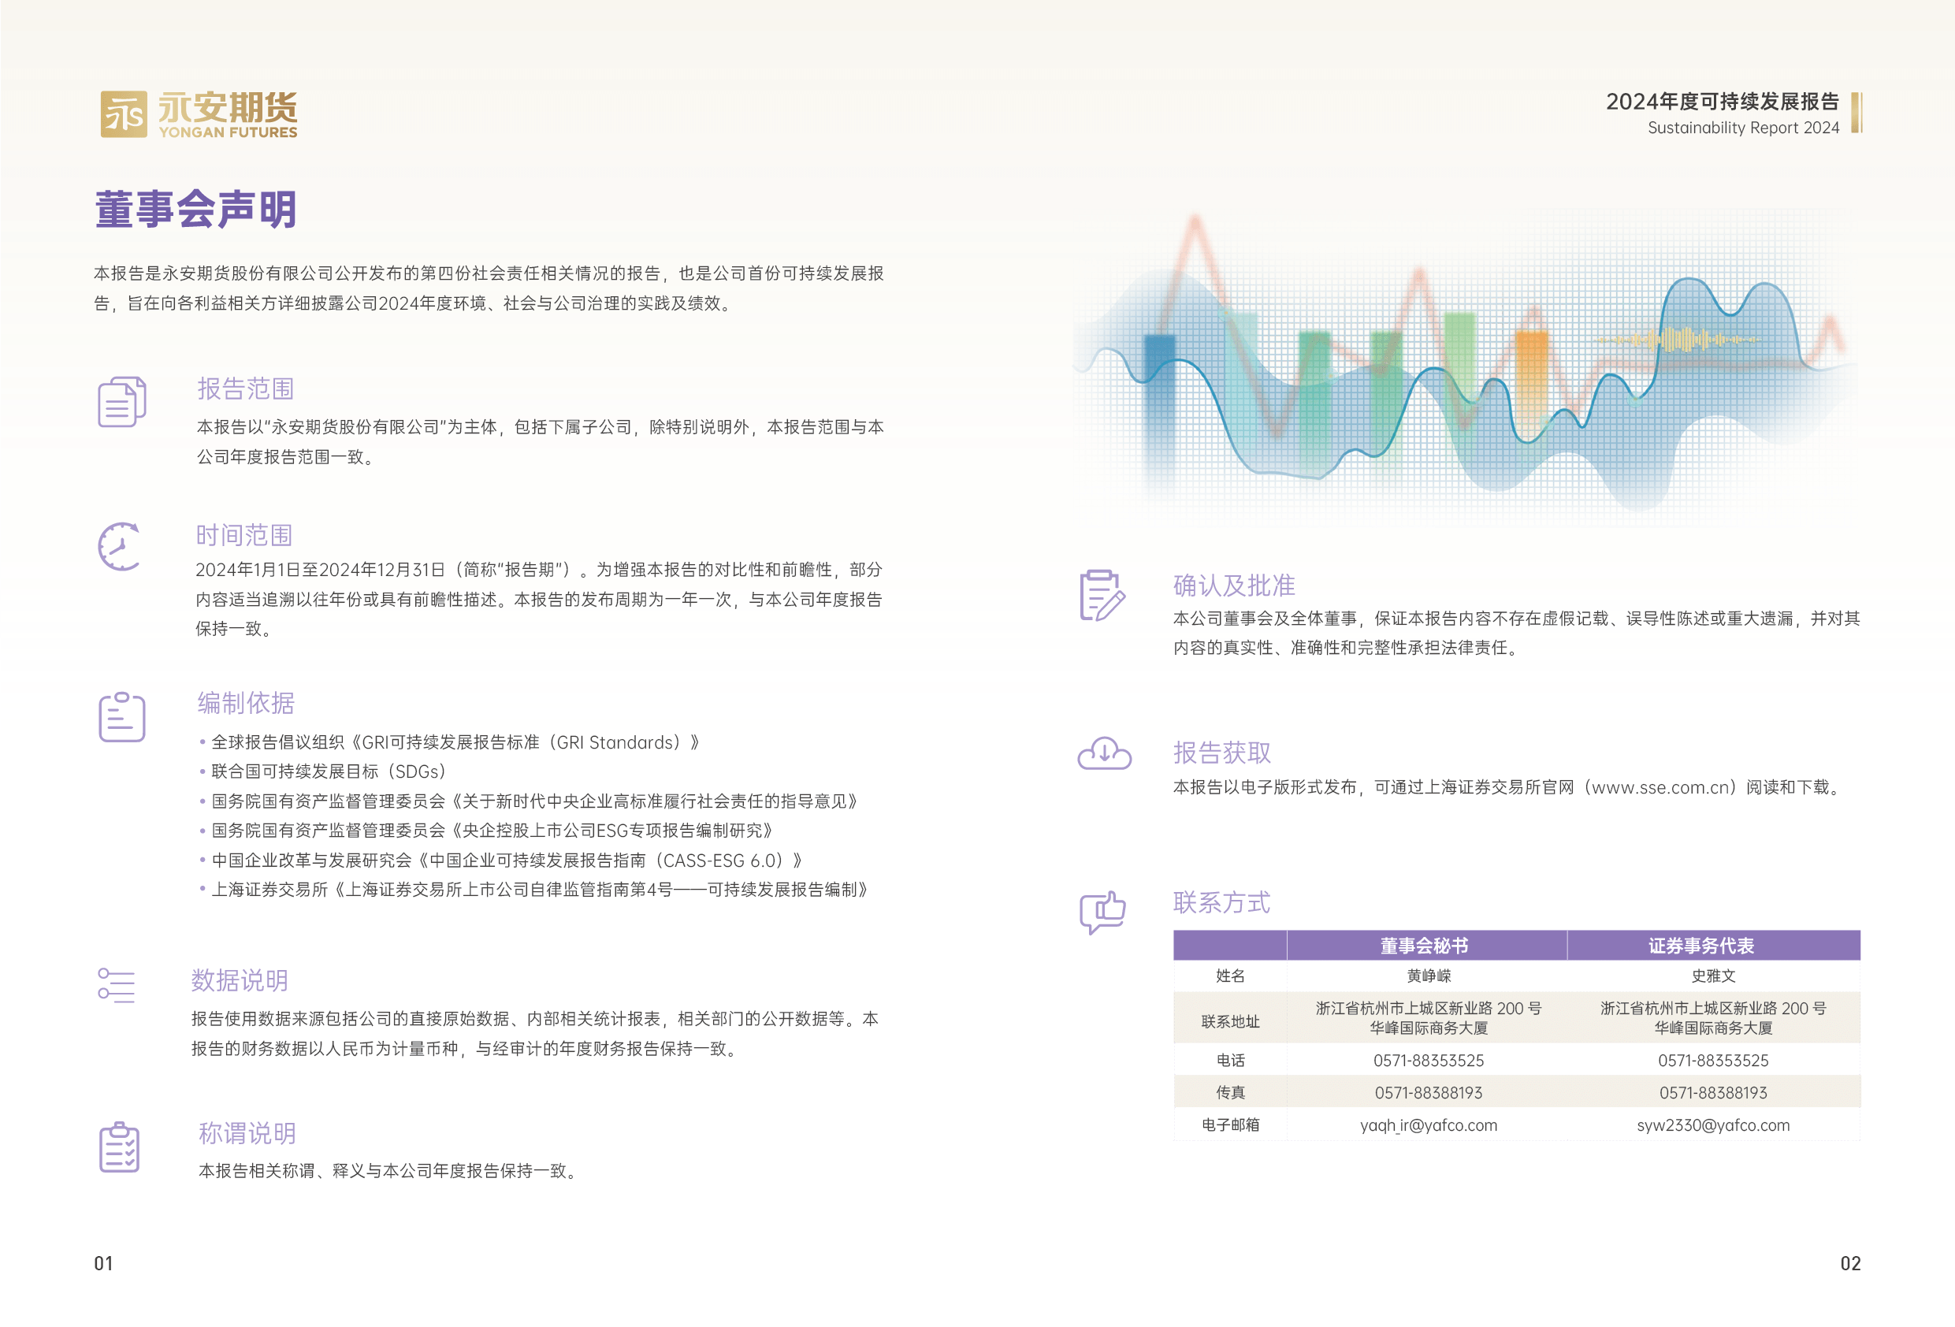Click the 数据说明 heading
The width and height of the screenshot is (1955, 1327).
tap(240, 980)
